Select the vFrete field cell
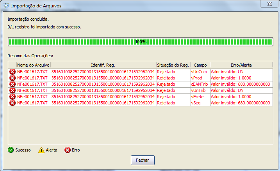Screen dimensions: 280x171 pyautogui.click(x=200, y=97)
